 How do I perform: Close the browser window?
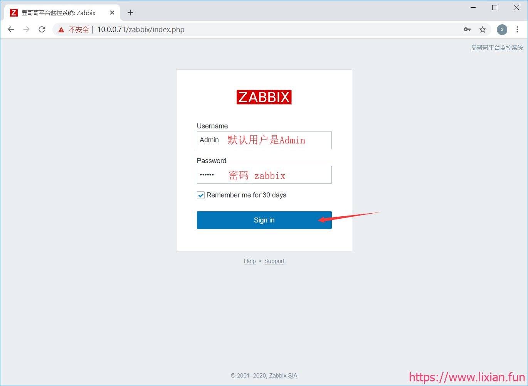point(517,8)
